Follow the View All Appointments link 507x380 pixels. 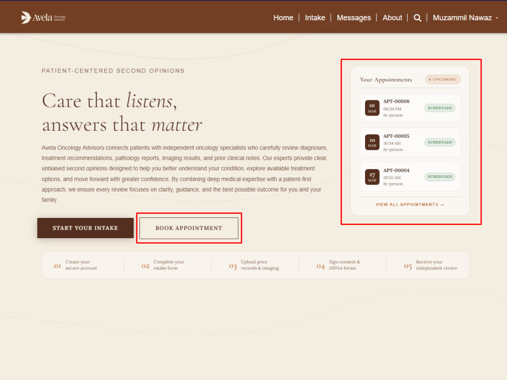[x=410, y=205]
